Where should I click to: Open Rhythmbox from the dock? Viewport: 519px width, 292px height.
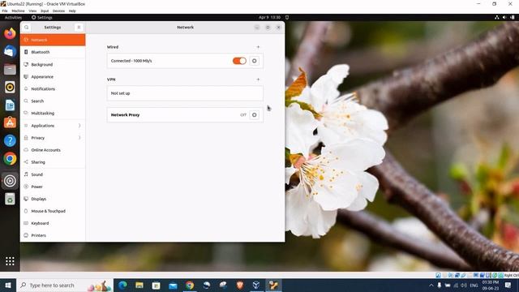point(10,87)
